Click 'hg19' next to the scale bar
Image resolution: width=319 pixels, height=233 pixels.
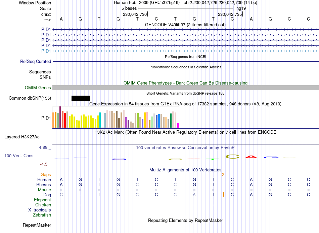(x=241, y=8)
